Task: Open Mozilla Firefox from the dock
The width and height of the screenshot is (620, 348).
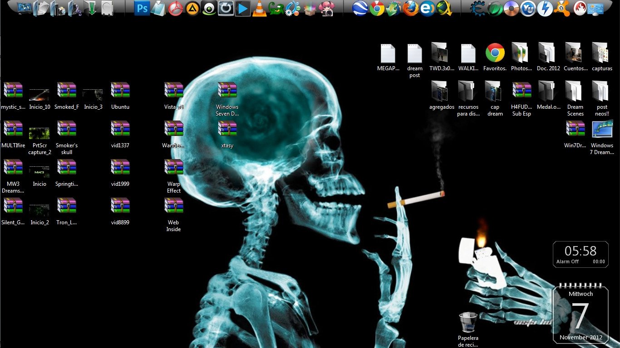Action: pyautogui.click(x=410, y=8)
